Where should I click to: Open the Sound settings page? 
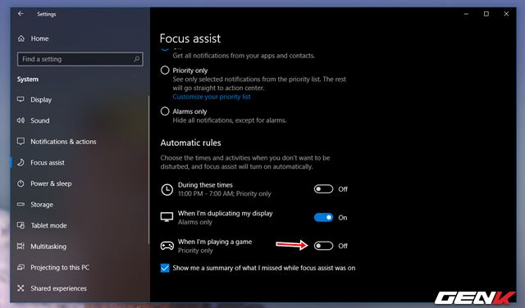[40, 120]
